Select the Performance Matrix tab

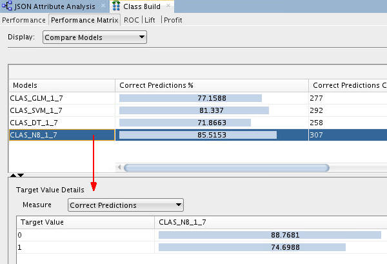point(85,20)
